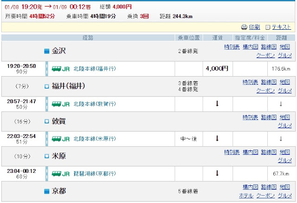Click train icon beside 北陸本線(福井行)

click(57, 69)
